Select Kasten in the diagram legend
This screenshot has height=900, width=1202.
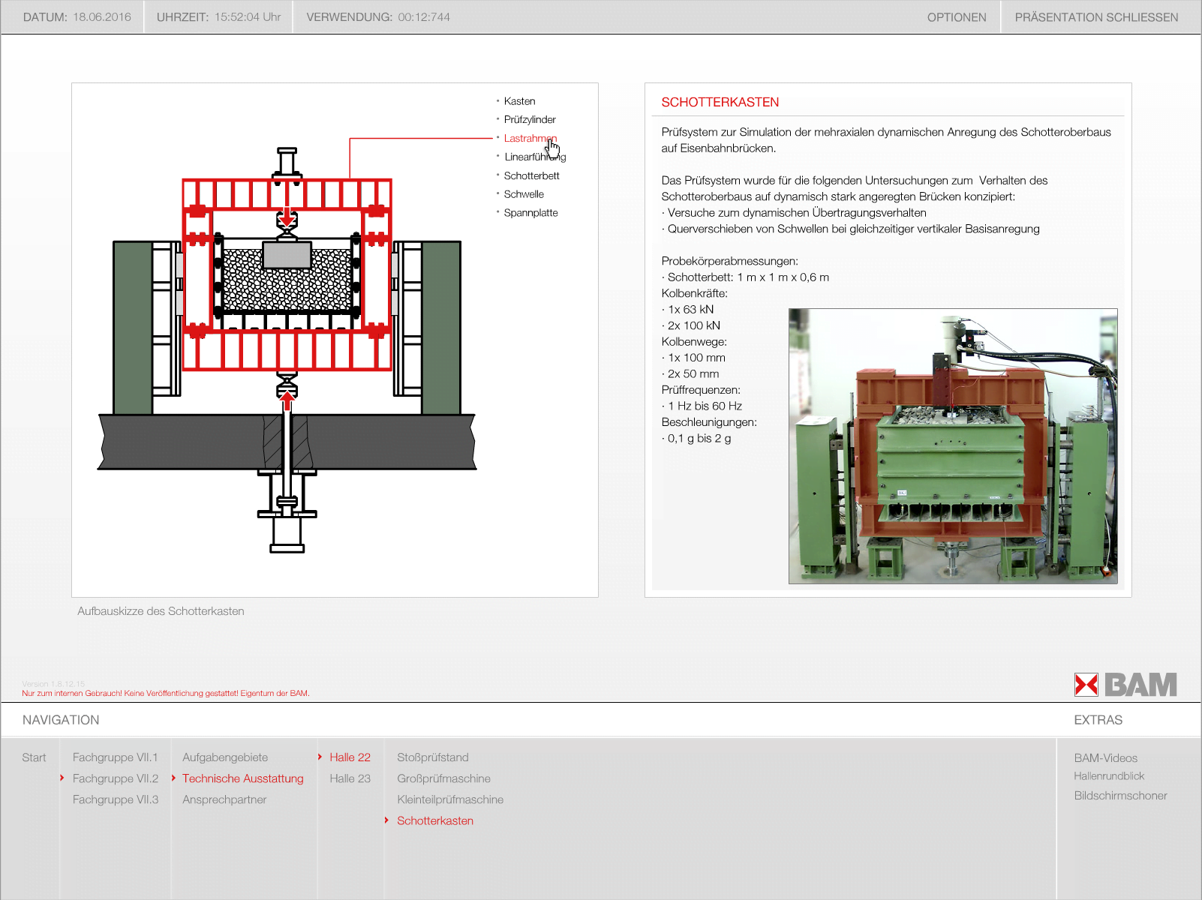(x=519, y=101)
